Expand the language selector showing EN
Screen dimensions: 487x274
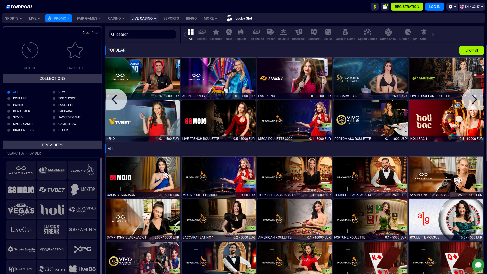(x=471, y=6)
